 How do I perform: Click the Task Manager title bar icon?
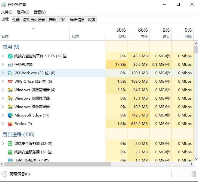(x=4, y=5)
